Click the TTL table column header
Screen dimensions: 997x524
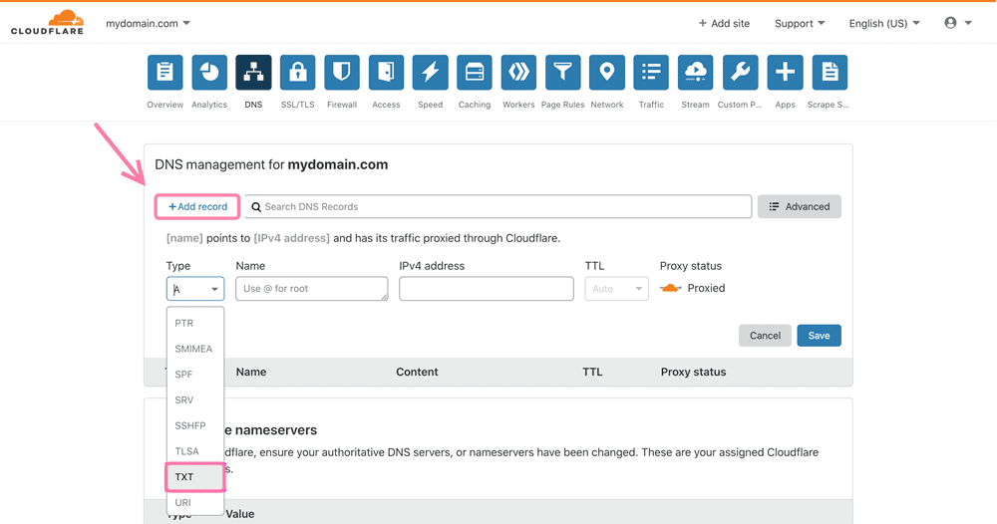592,373
